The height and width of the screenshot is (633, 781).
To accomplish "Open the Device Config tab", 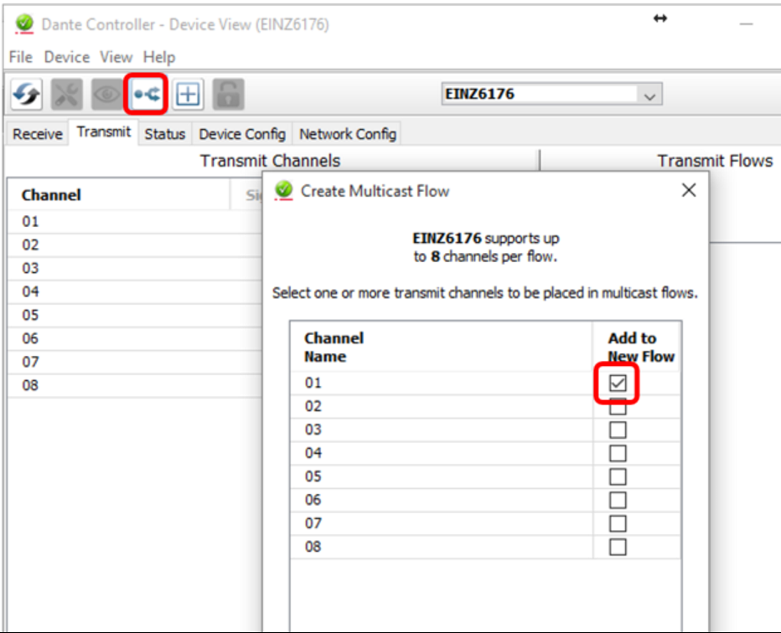I will pyautogui.click(x=242, y=134).
